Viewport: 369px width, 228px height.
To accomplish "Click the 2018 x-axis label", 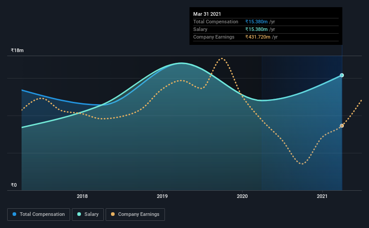I will (x=82, y=196).
